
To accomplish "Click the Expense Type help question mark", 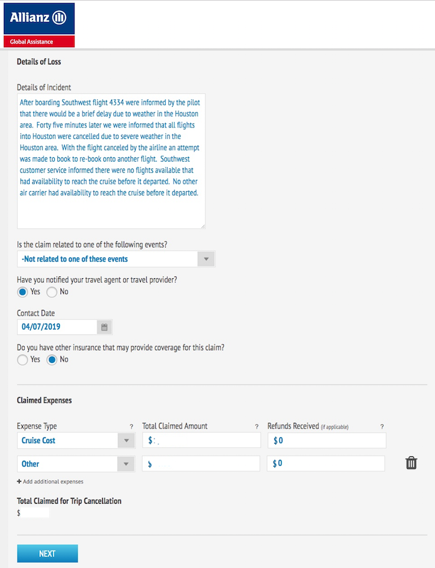I will coord(131,427).
